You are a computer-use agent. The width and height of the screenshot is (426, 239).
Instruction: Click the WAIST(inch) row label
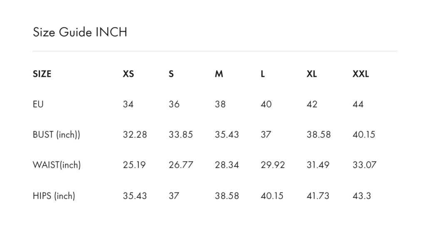pos(57,165)
